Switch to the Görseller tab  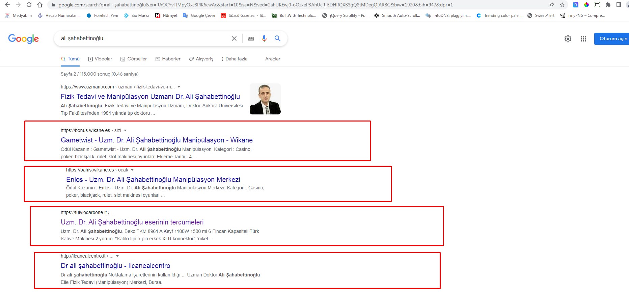(x=134, y=59)
